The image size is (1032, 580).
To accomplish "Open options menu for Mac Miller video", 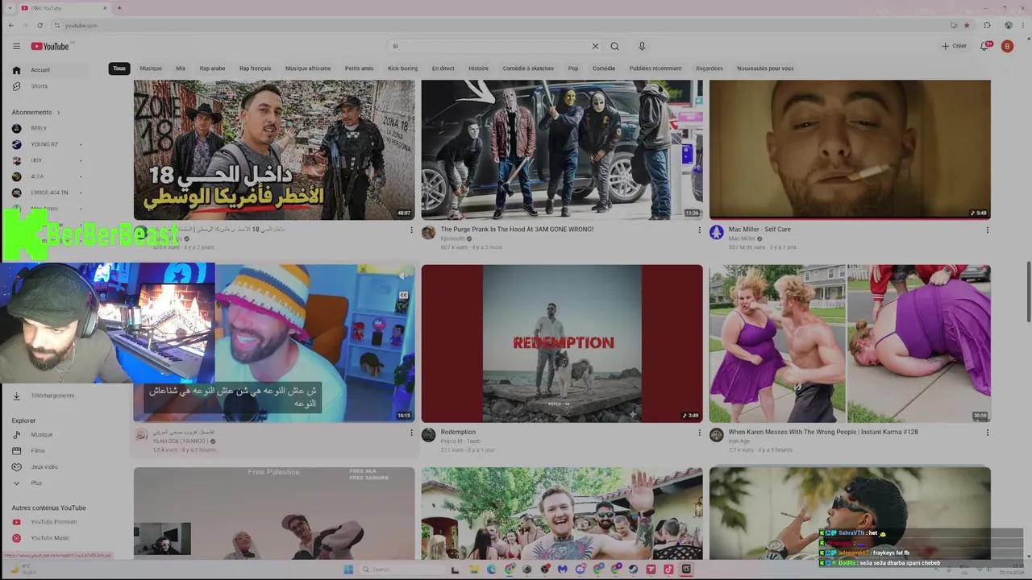I will point(987,230).
